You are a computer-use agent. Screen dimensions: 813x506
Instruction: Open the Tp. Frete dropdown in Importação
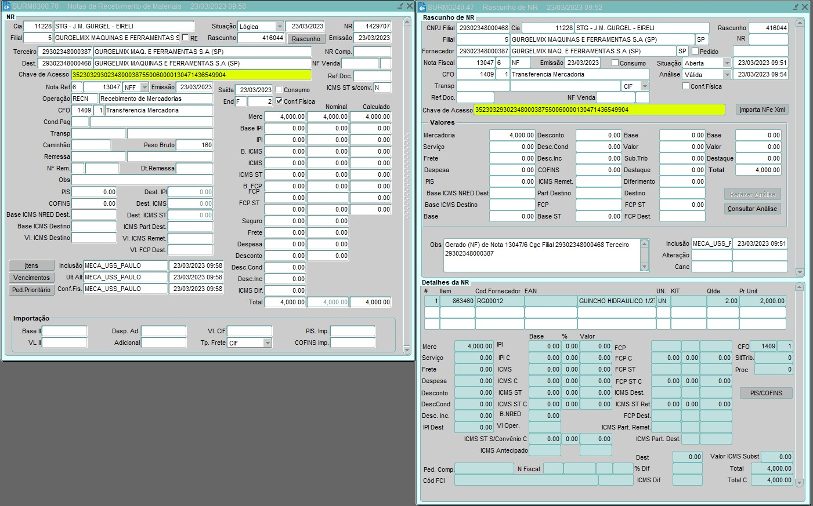[268, 343]
